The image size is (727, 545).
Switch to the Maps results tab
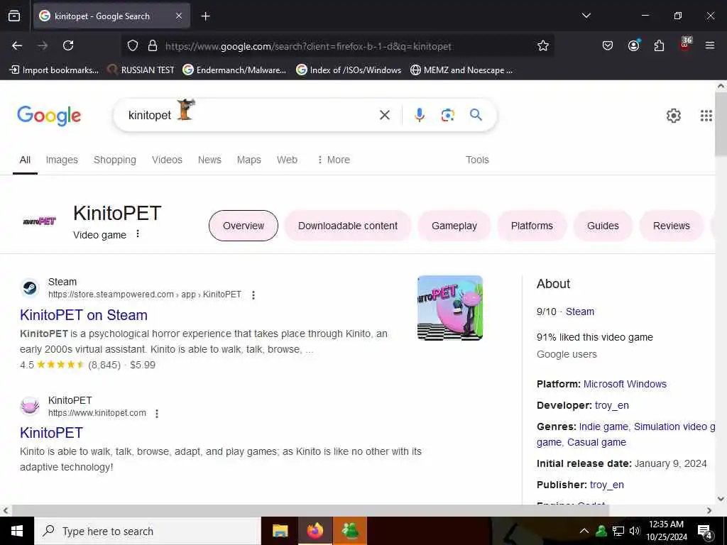tap(249, 160)
